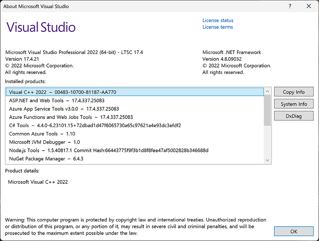The image size is (319, 241).
Task: Click the Help question mark icon
Action: pyautogui.click(x=289, y=6)
